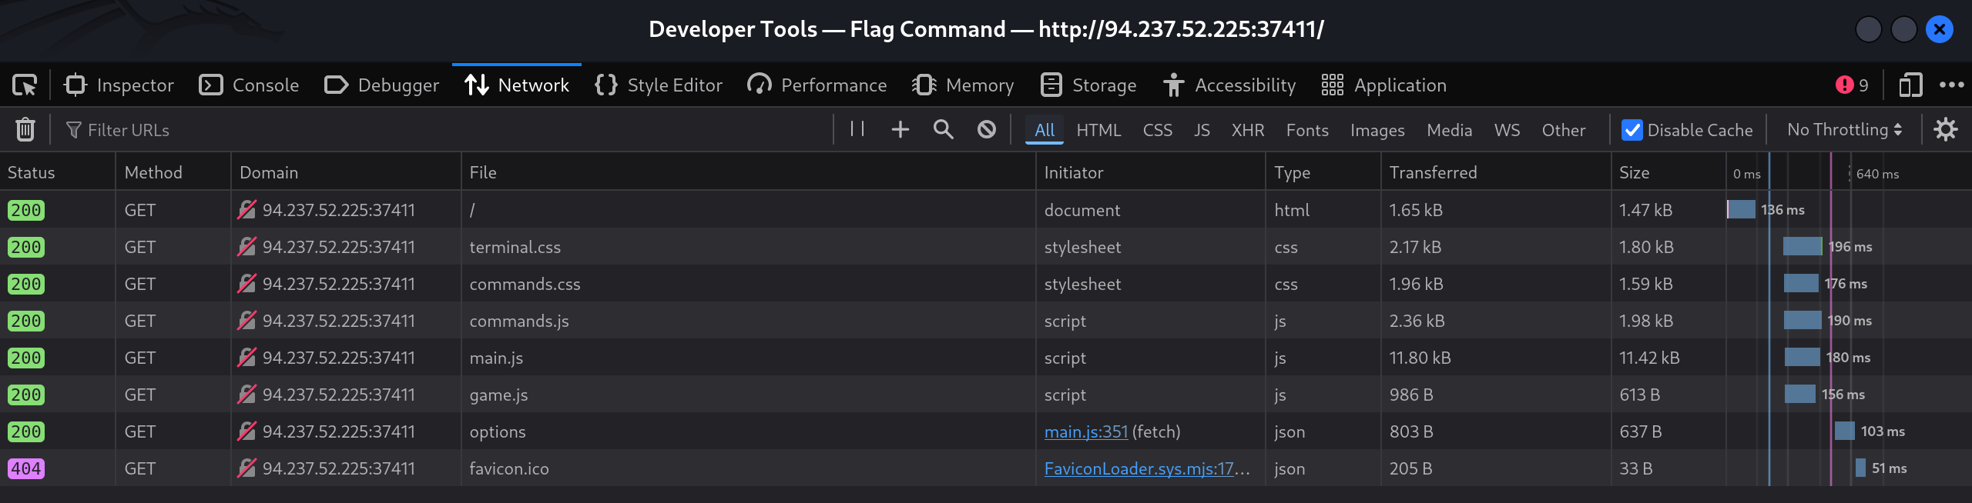Click insecure connection icon on commands.js row
The image size is (1972, 503).
click(x=246, y=321)
